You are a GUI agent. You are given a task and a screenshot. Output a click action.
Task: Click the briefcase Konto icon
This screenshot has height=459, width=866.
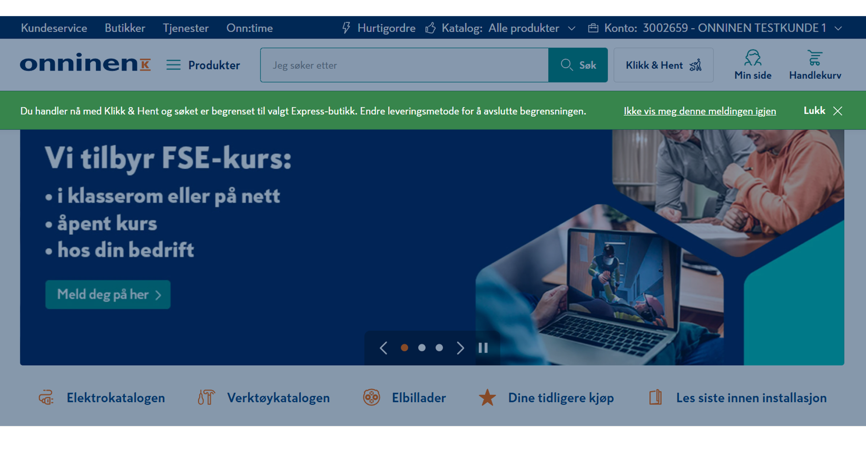[593, 28]
